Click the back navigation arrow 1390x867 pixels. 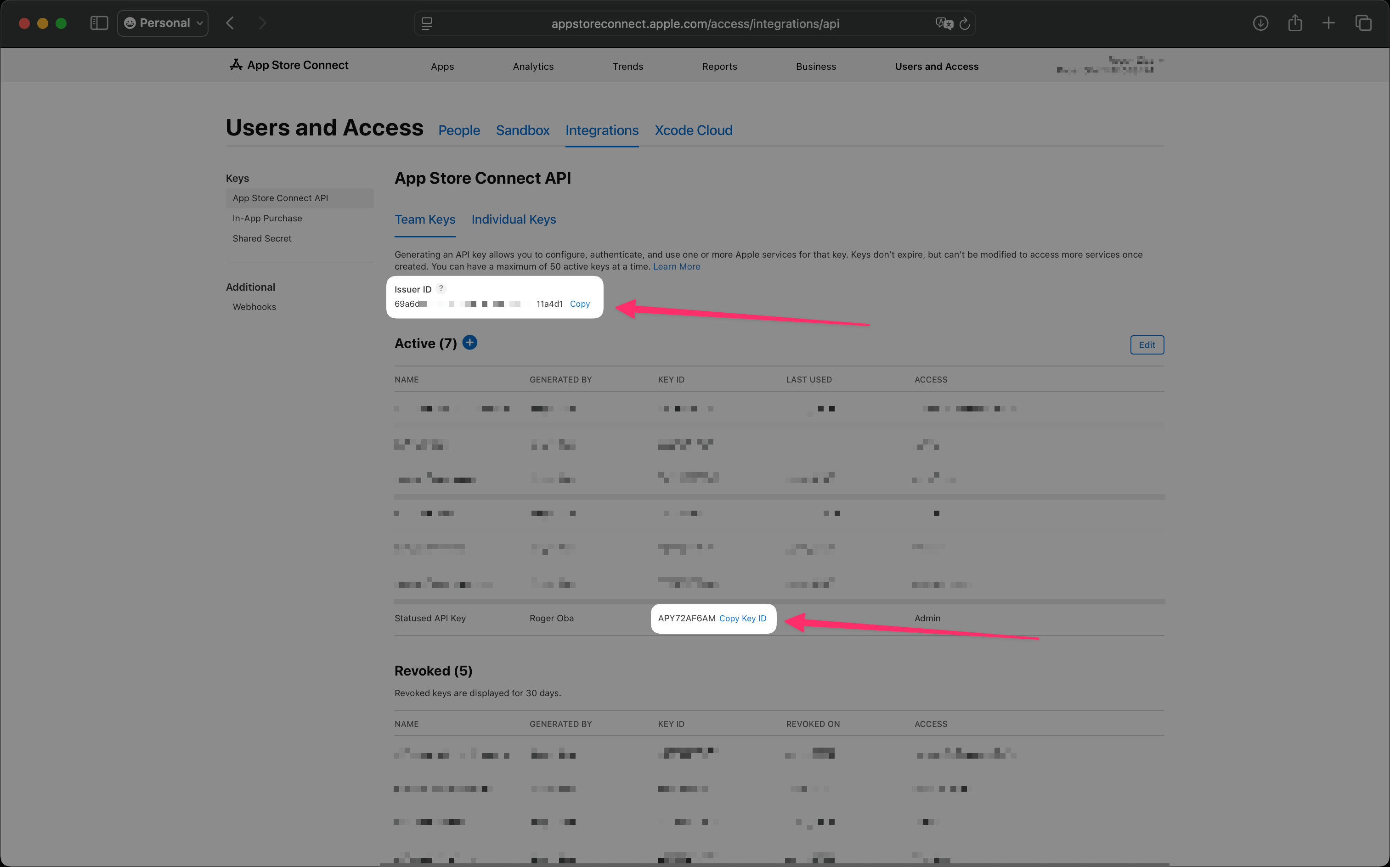230,23
